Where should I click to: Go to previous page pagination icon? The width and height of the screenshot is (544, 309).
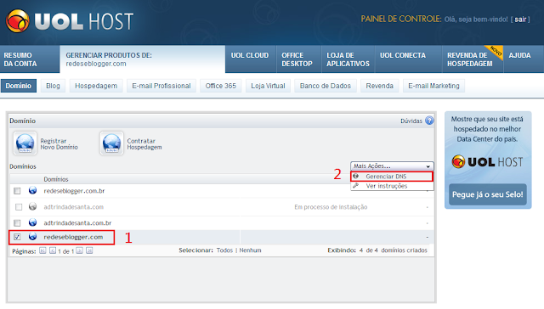[53, 250]
